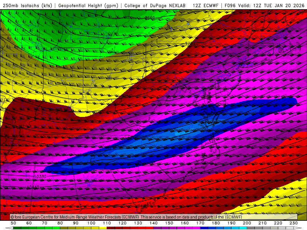Click the 210 kts legend value
The height and width of the screenshot is (230, 307).
point(262,223)
